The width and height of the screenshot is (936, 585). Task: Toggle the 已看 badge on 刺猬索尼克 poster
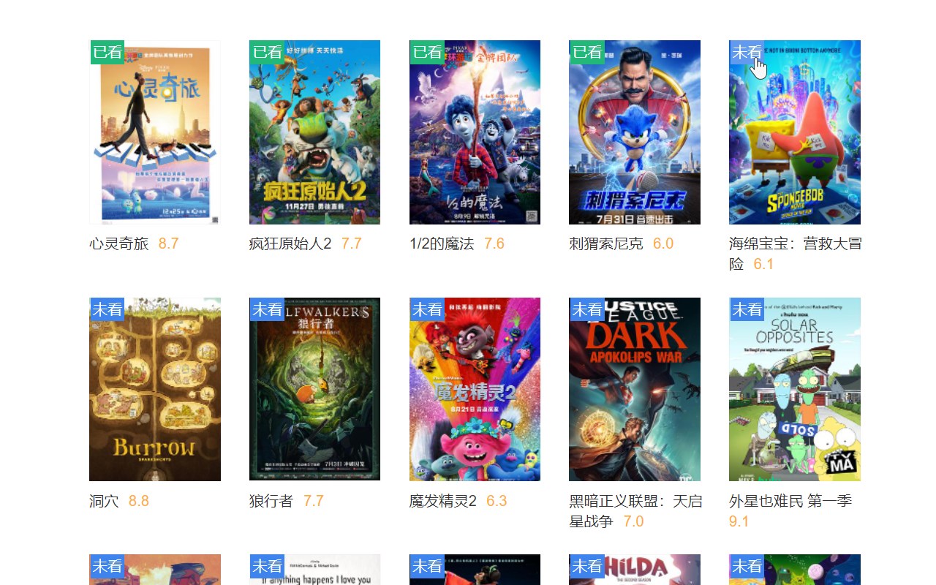click(586, 52)
